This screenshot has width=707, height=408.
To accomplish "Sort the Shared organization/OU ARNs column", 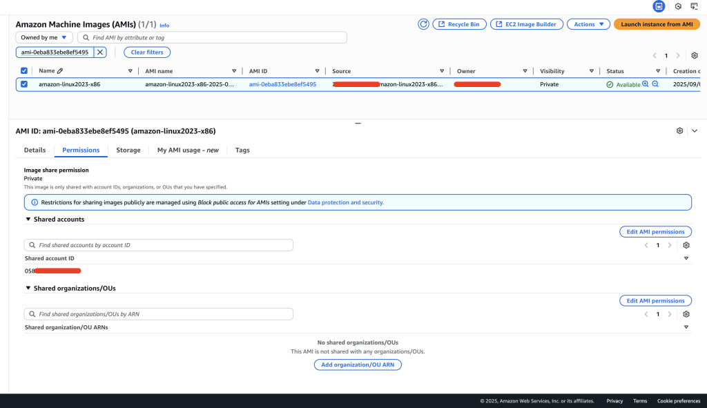I will click(x=686, y=328).
